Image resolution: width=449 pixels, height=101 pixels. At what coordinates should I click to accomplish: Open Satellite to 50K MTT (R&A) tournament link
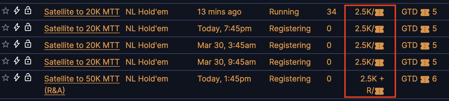[82, 85]
